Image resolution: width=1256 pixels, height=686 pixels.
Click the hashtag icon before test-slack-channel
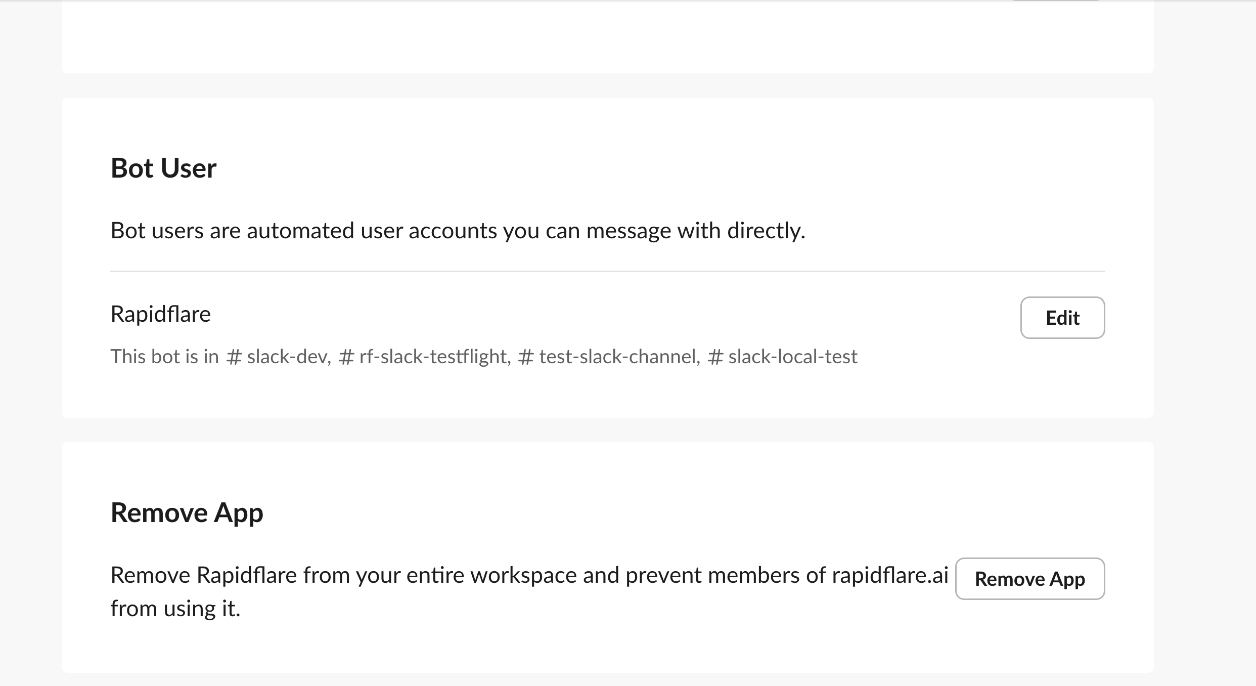click(526, 356)
